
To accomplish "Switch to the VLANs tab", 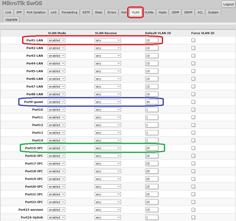I will pos(149,12).
